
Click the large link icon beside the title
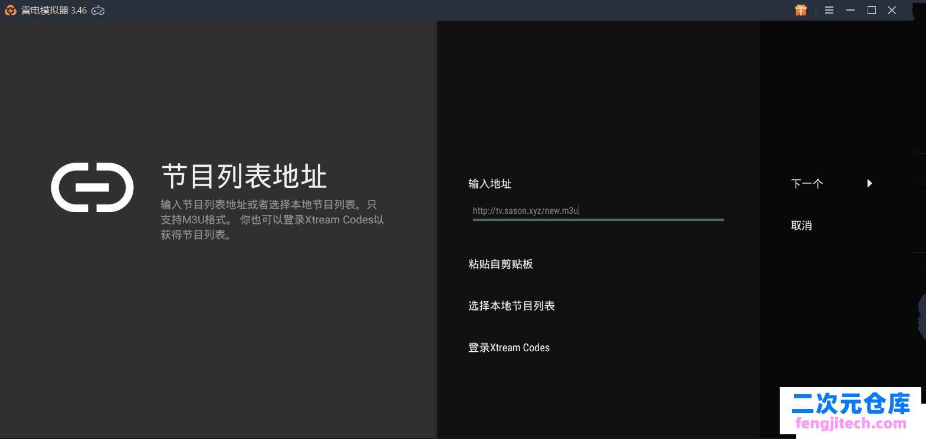[x=92, y=187]
